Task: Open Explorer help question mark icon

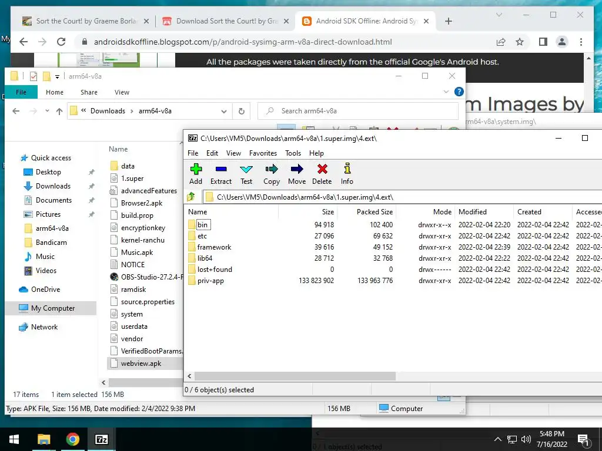Action: click(459, 92)
